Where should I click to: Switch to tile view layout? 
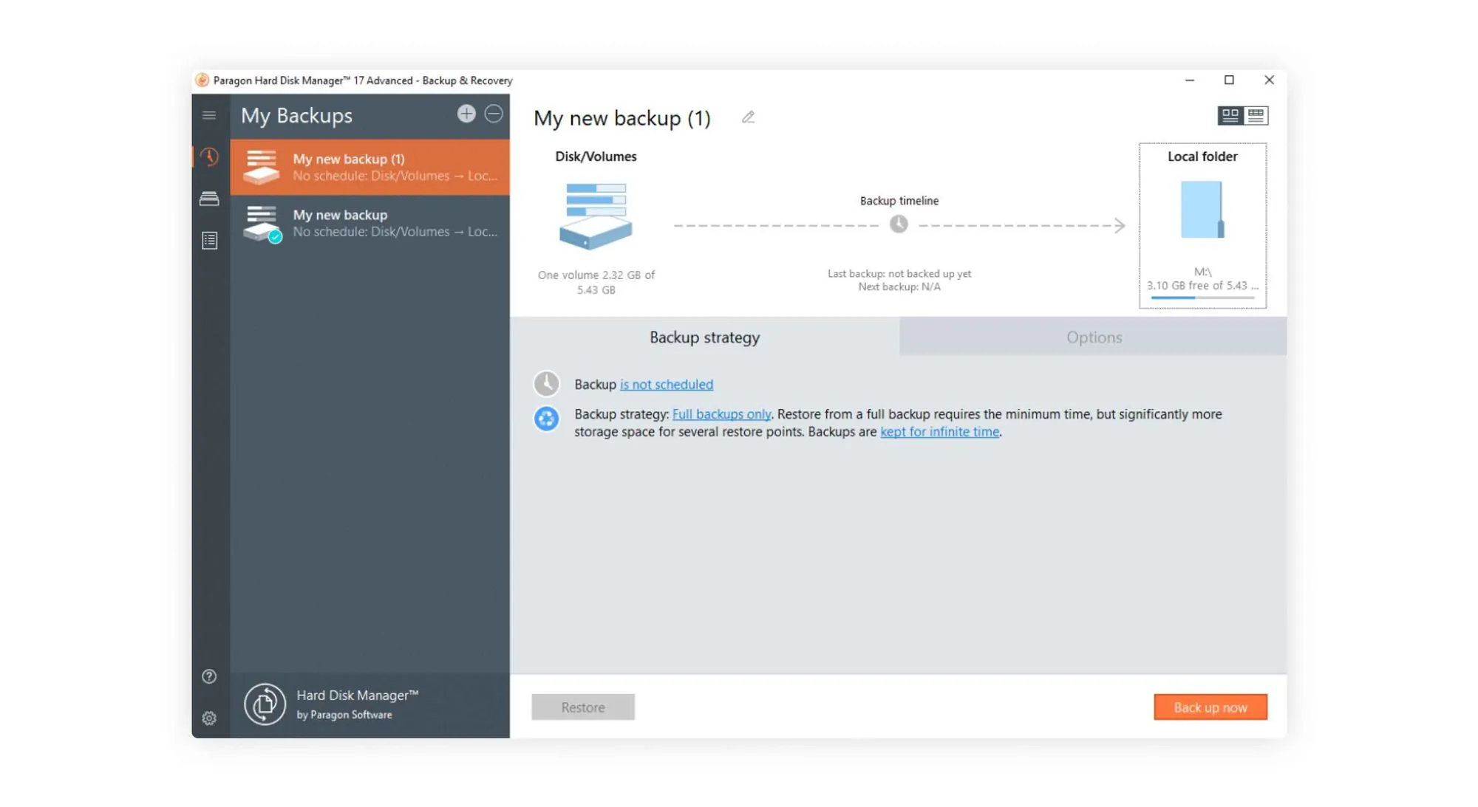[x=1230, y=115]
